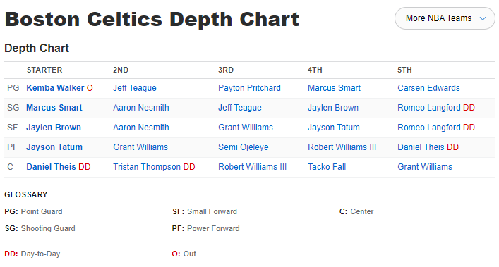Click Carsen Edwards in the 5th column
This screenshot has width=499, height=267.
coord(428,88)
